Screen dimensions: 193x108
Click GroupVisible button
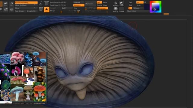32,11
